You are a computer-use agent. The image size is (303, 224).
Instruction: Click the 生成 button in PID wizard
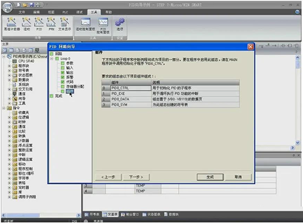point(210,177)
